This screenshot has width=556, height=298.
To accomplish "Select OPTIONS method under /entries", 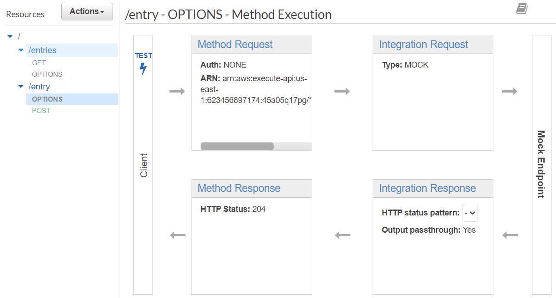I will pos(47,74).
